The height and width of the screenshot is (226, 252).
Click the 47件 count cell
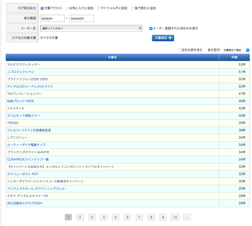pos(234,94)
